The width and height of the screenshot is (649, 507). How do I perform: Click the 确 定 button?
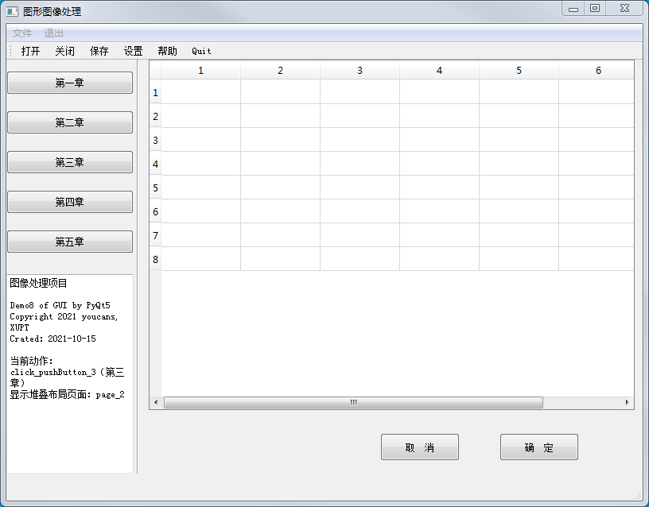pyautogui.click(x=539, y=447)
